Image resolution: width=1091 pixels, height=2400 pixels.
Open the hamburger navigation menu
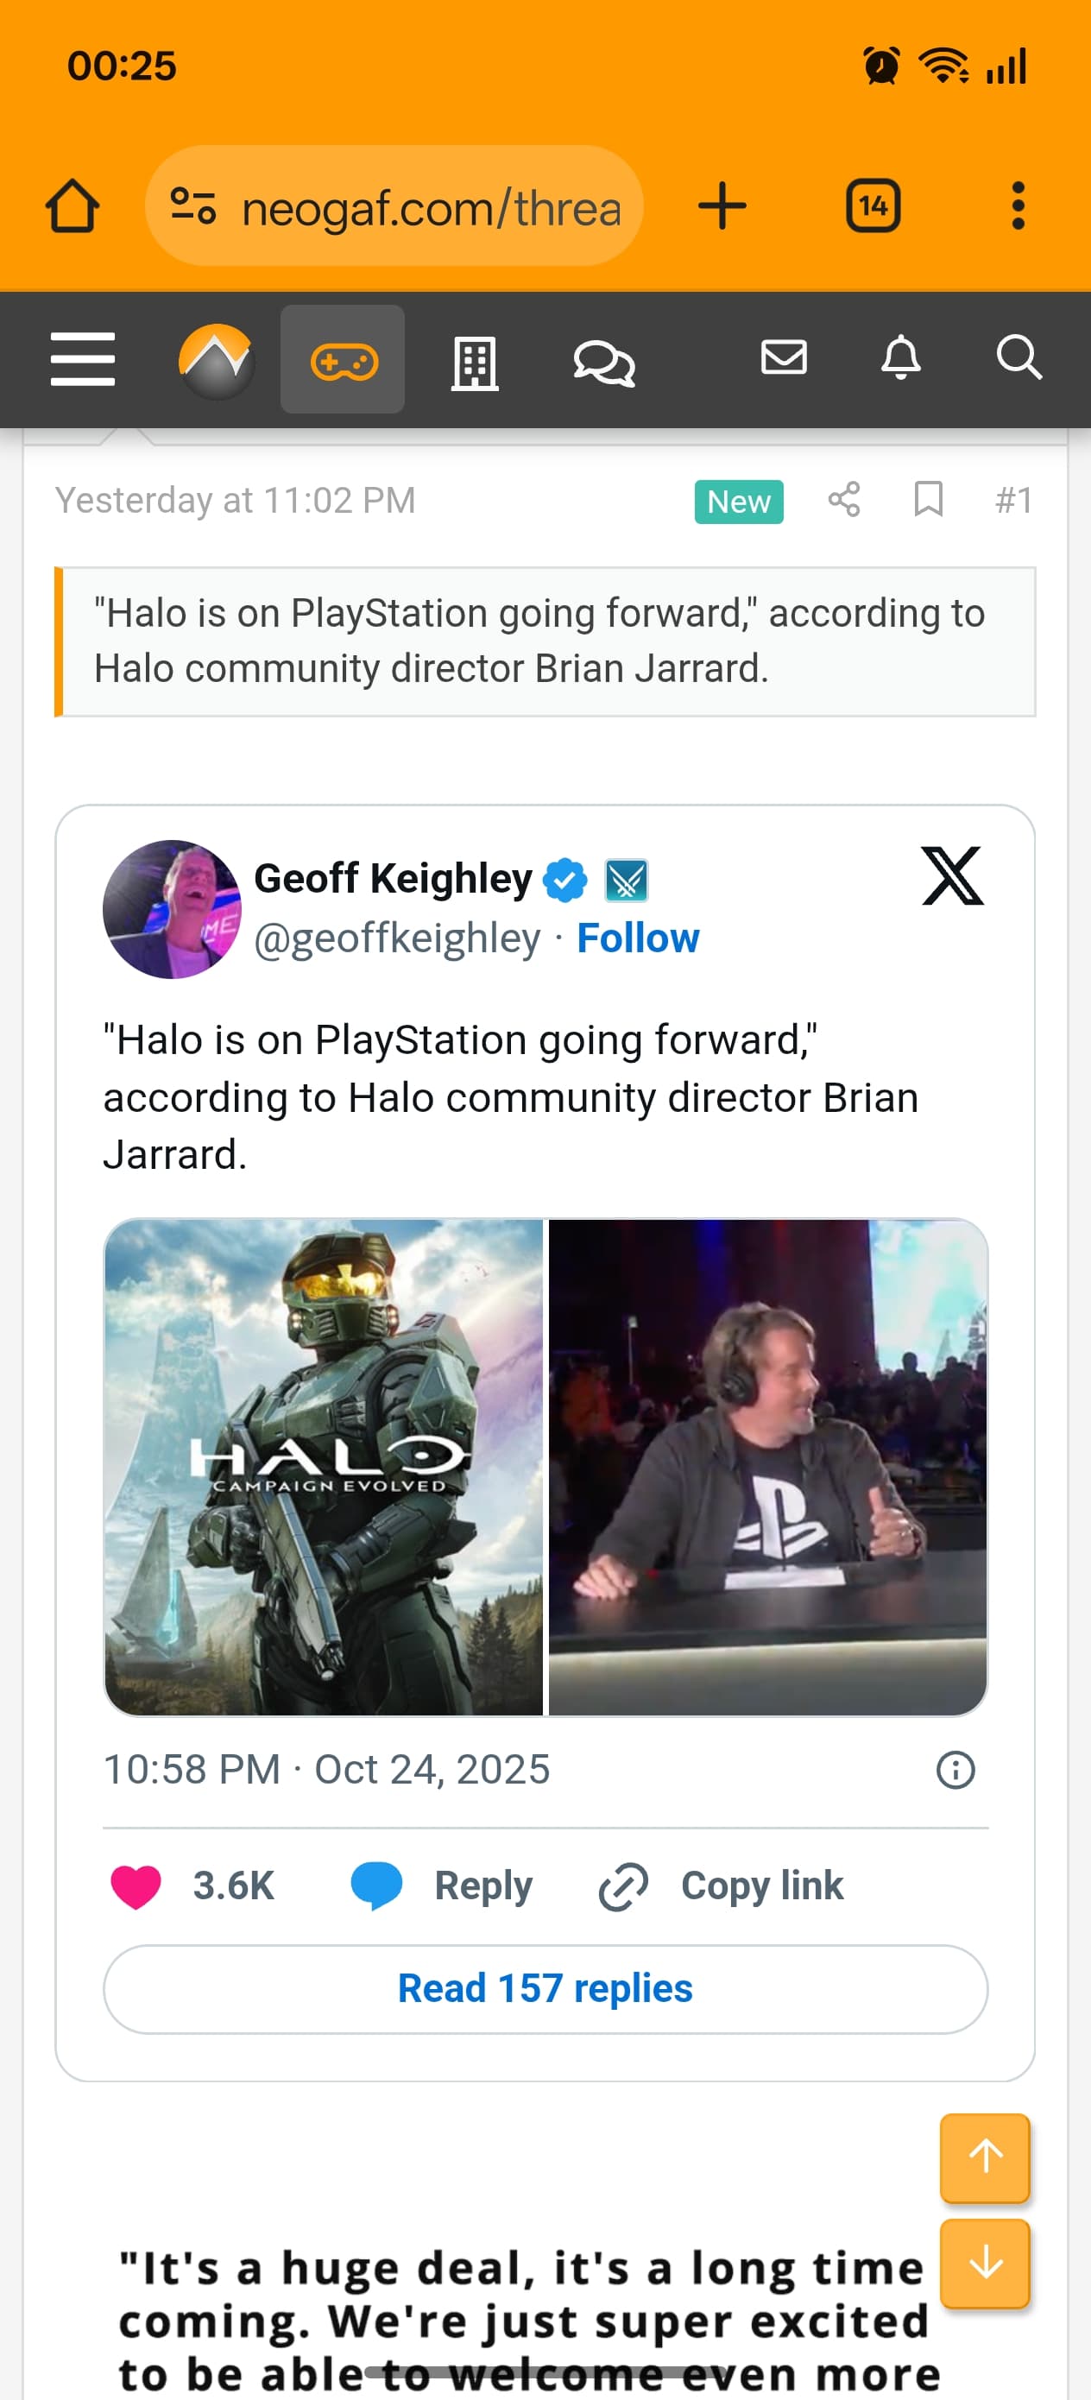coord(83,358)
